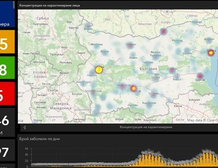Click the Добрич city label

click(209, 39)
